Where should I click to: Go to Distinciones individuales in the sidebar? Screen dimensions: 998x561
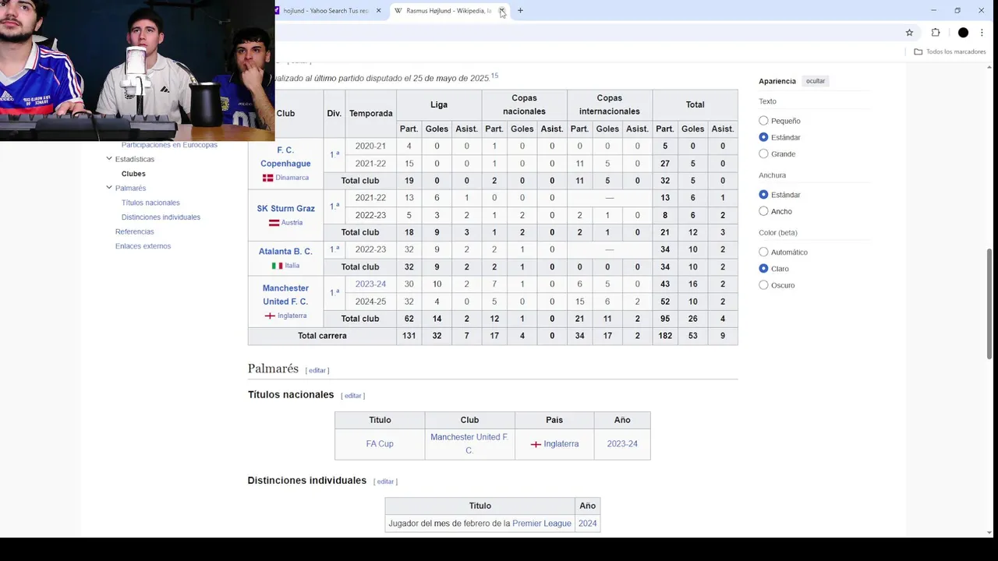(x=161, y=217)
